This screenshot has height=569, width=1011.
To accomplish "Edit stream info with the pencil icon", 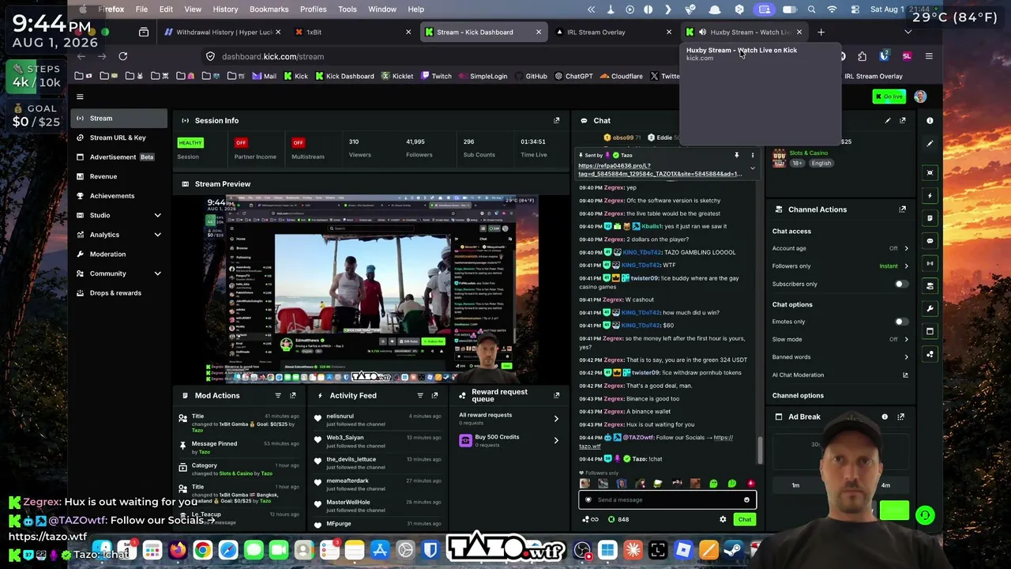I will click(888, 121).
